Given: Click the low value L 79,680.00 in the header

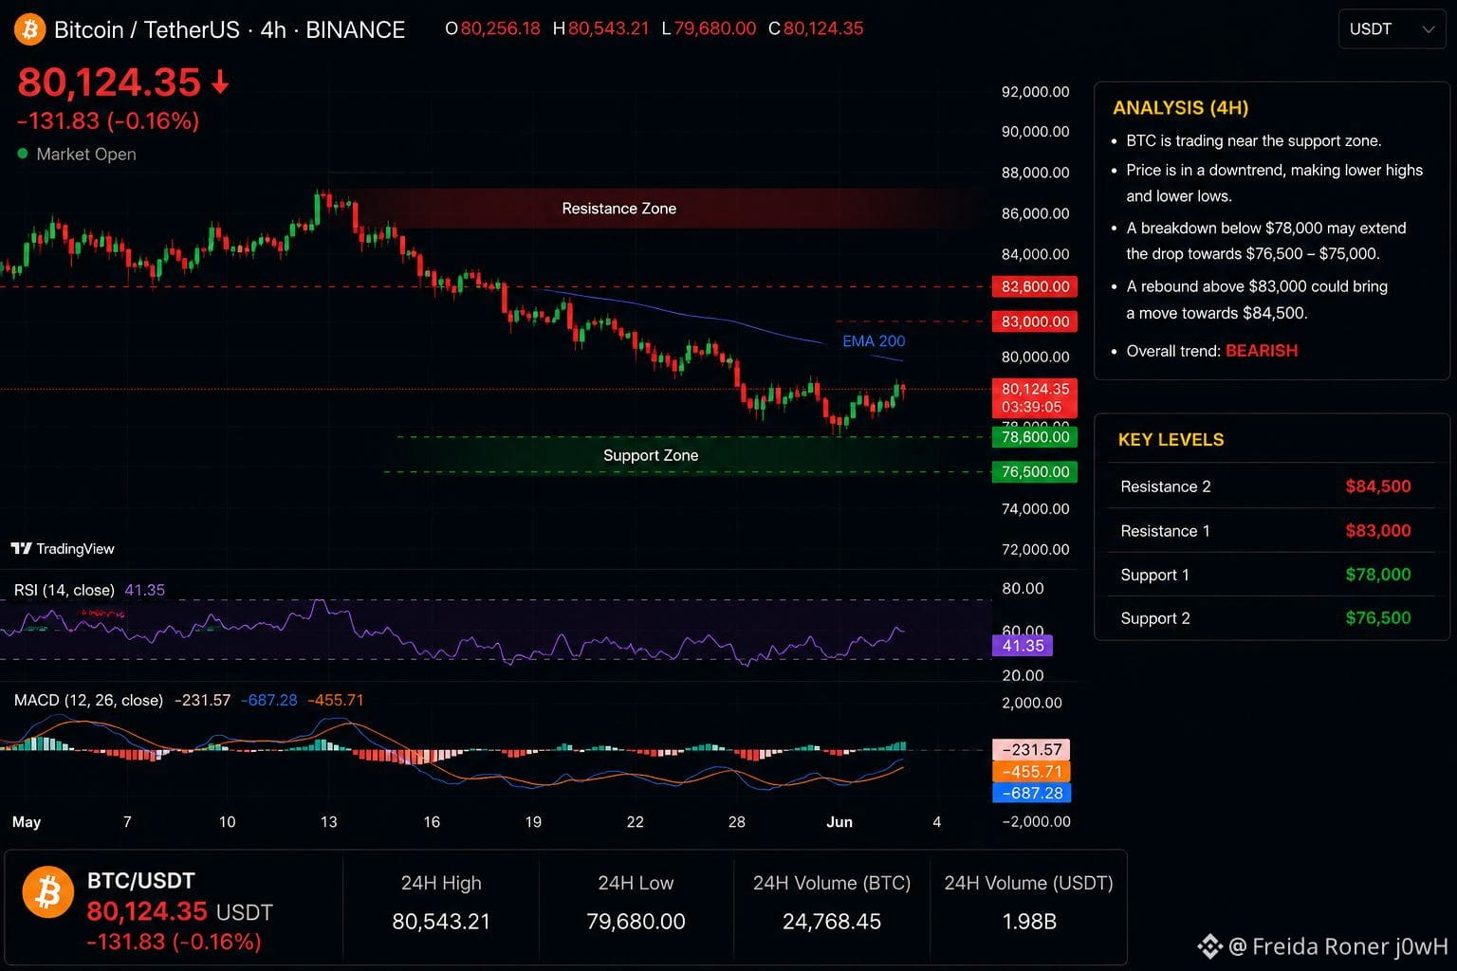Looking at the screenshot, I should 709,28.
